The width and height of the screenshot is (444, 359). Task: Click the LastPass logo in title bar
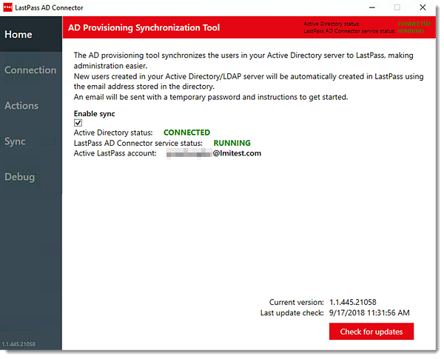pyautogui.click(x=8, y=7)
